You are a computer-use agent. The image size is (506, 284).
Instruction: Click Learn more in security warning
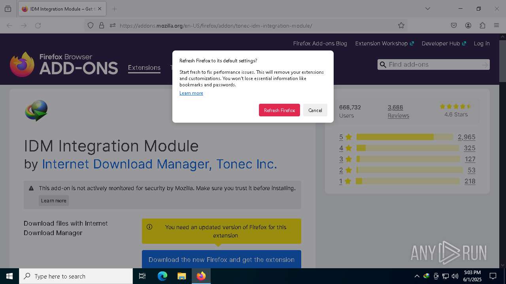54,200
